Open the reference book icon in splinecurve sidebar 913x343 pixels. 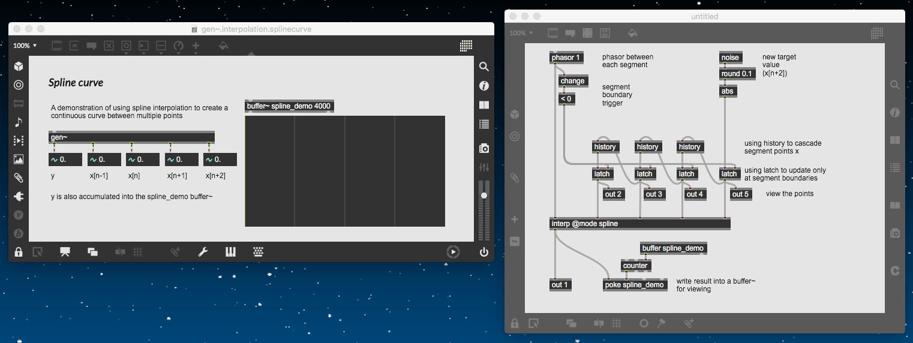pos(483,105)
